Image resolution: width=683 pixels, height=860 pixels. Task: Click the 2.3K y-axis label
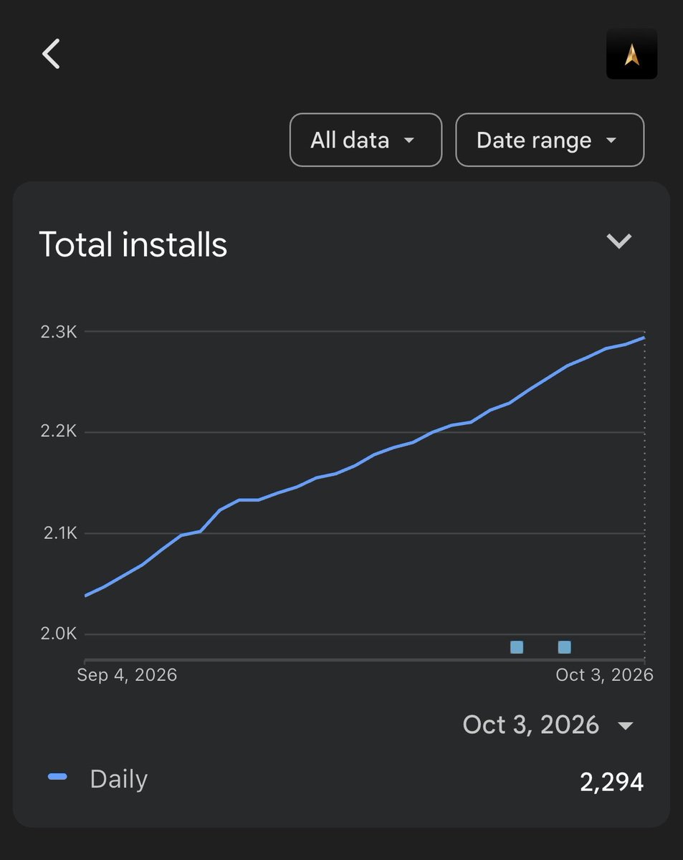tap(60, 332)
